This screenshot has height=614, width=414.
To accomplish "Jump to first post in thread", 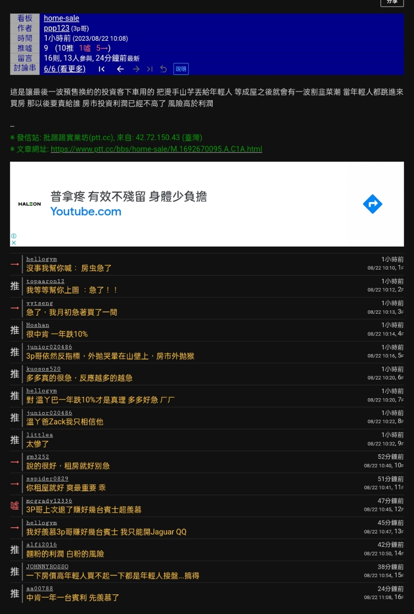I will pyautogui.click(x=102, y=69).
